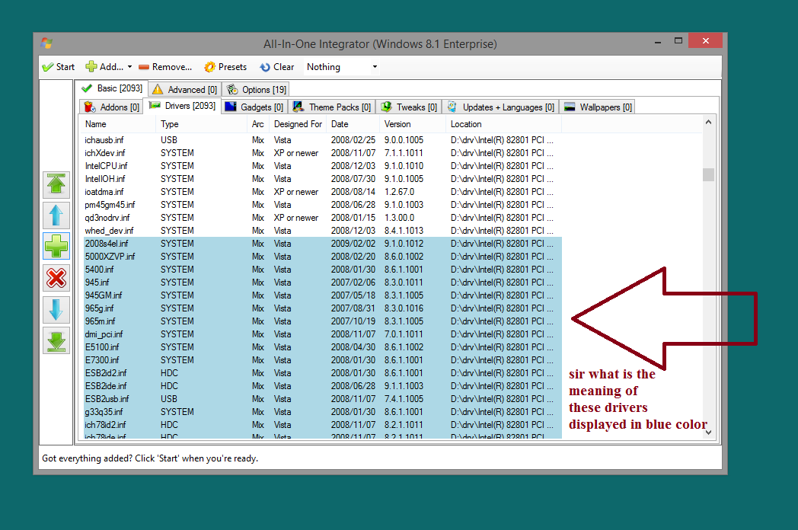Screen dimensions: 798x530
Task: Click the scroll up arrow of driver list
Action: point(708,122)
